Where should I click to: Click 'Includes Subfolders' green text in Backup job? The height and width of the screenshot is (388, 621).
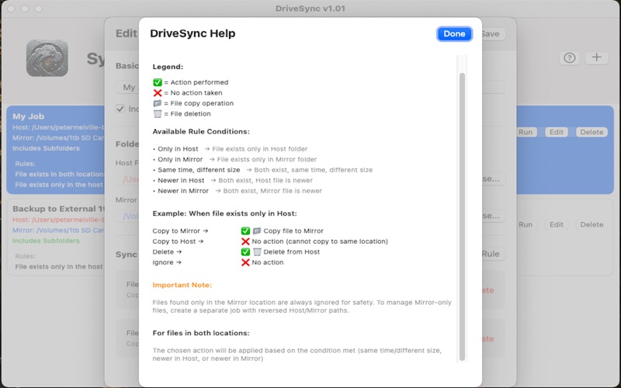(x=46, y=241)
